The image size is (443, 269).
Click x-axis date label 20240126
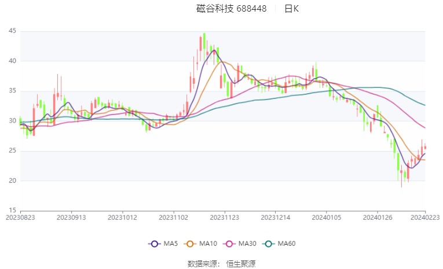pos(378,218)
